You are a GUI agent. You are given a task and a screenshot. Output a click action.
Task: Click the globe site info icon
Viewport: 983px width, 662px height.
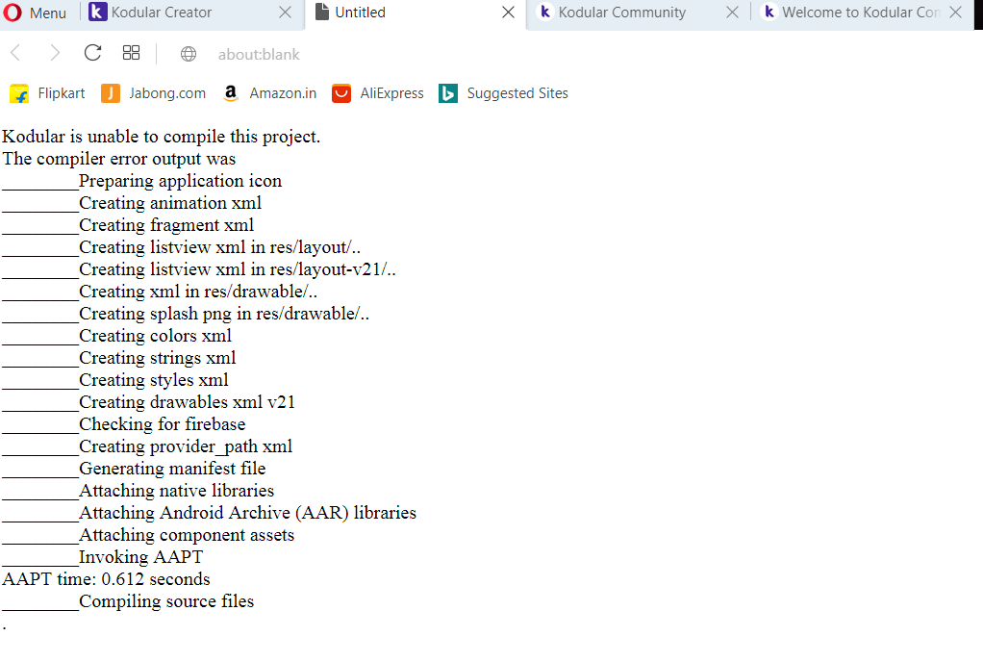point(189,54)
